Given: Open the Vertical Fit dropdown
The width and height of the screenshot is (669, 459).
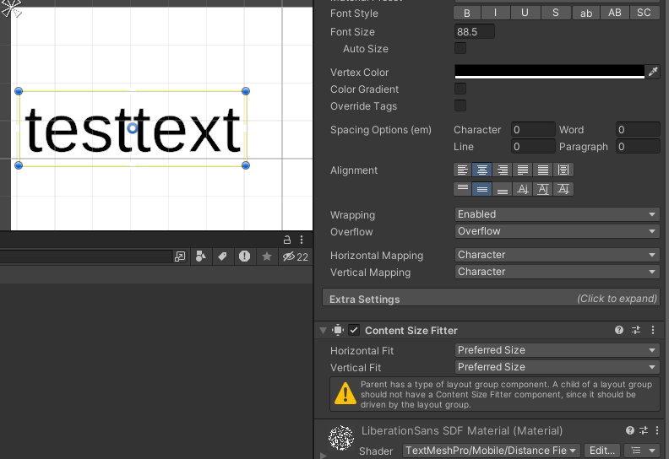Looking at the screenshot, I should click(557, 367).
